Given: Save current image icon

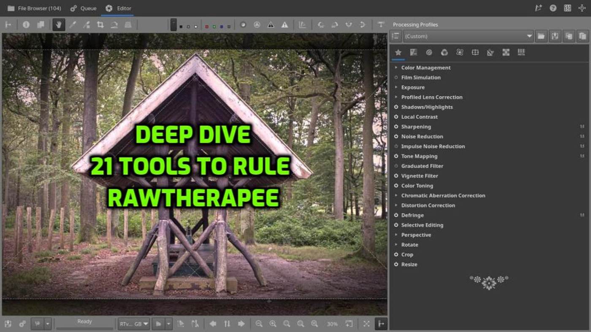Looking at the screenshot, I should [x=8, y=324].
